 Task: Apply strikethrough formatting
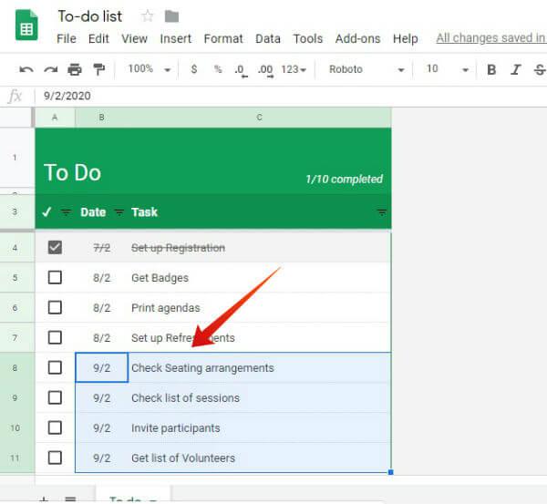pos(540,70)
